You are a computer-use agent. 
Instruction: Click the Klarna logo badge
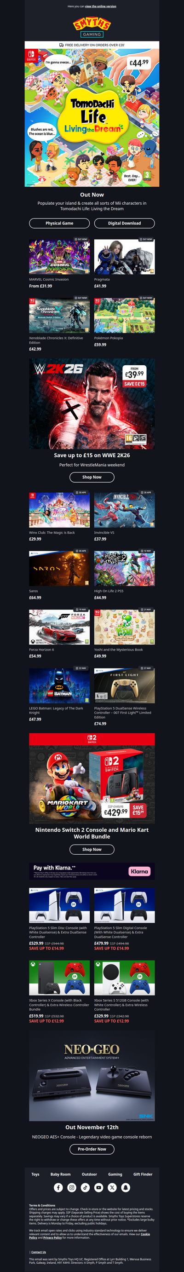tap(139, 871)
